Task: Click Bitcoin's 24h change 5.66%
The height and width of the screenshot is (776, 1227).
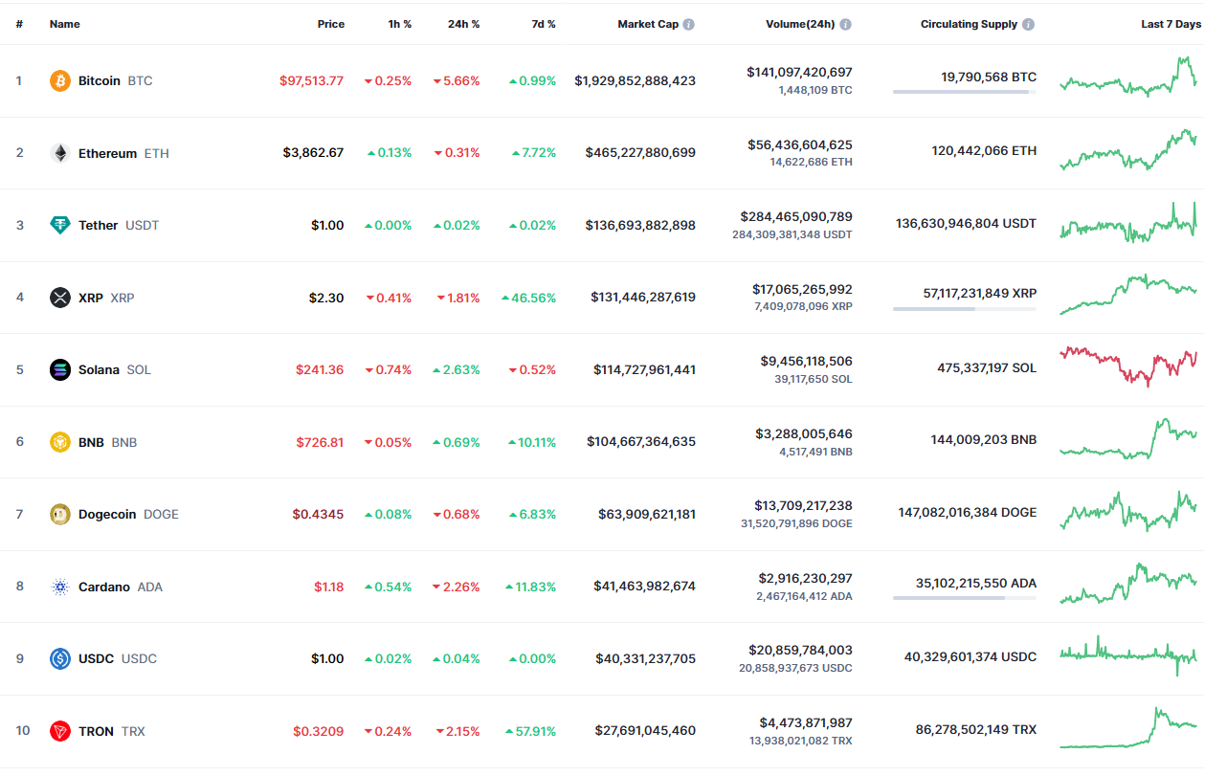Action: point(457,81)
